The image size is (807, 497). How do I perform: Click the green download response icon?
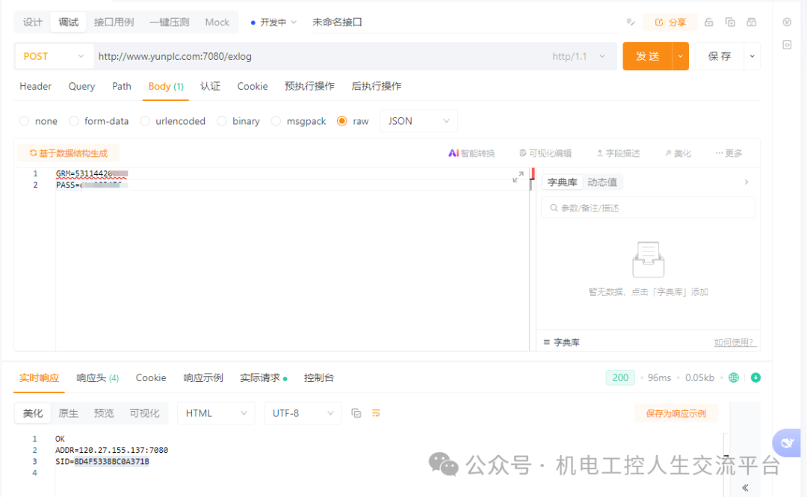[x=755, y=377]
